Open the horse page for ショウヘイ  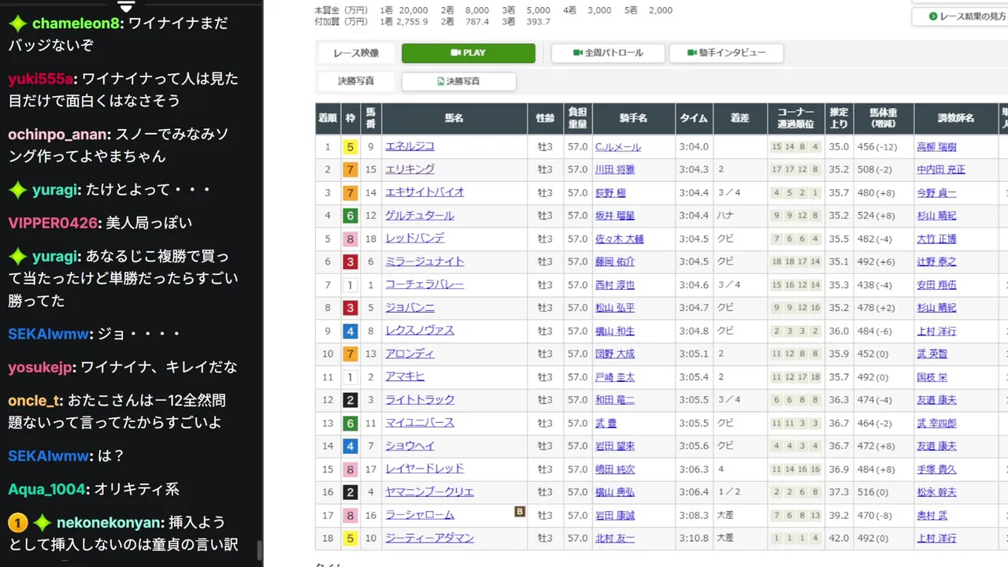coord(409,446)
